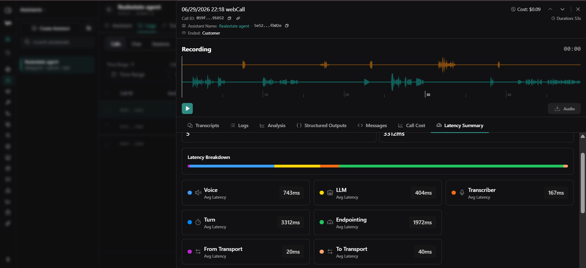Select the Turn 3312ms latency value
The width and height of the screenshot is (586, 268).
click(x=290, y=222)
